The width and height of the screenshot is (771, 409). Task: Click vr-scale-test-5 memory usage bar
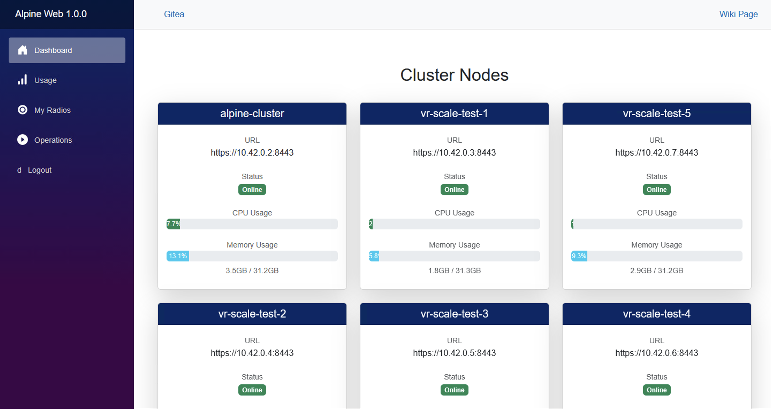coord(656,256)
